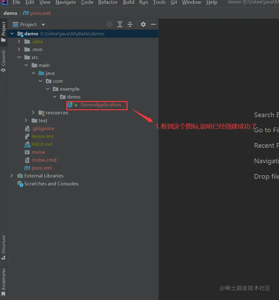Open the Commit tool window tab

[3, 61]
